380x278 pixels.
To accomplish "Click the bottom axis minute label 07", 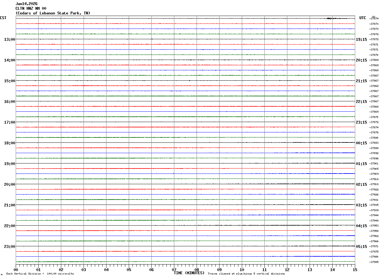I will (174, 270).
